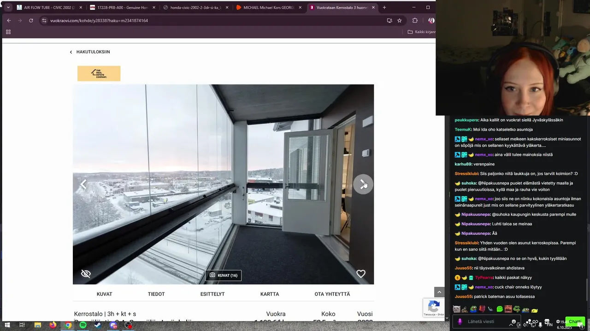Screen dimensions: 590x331
Task: Open the chat settings gear
Action: point(558,321)
